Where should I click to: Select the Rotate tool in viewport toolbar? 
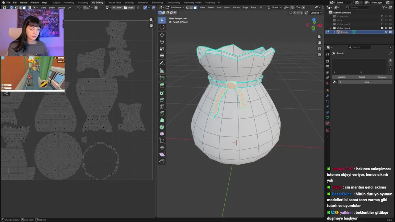click(x=162, y=42)
